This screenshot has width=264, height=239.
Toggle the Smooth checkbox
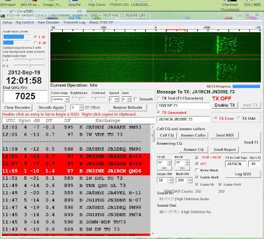point(136,99)
